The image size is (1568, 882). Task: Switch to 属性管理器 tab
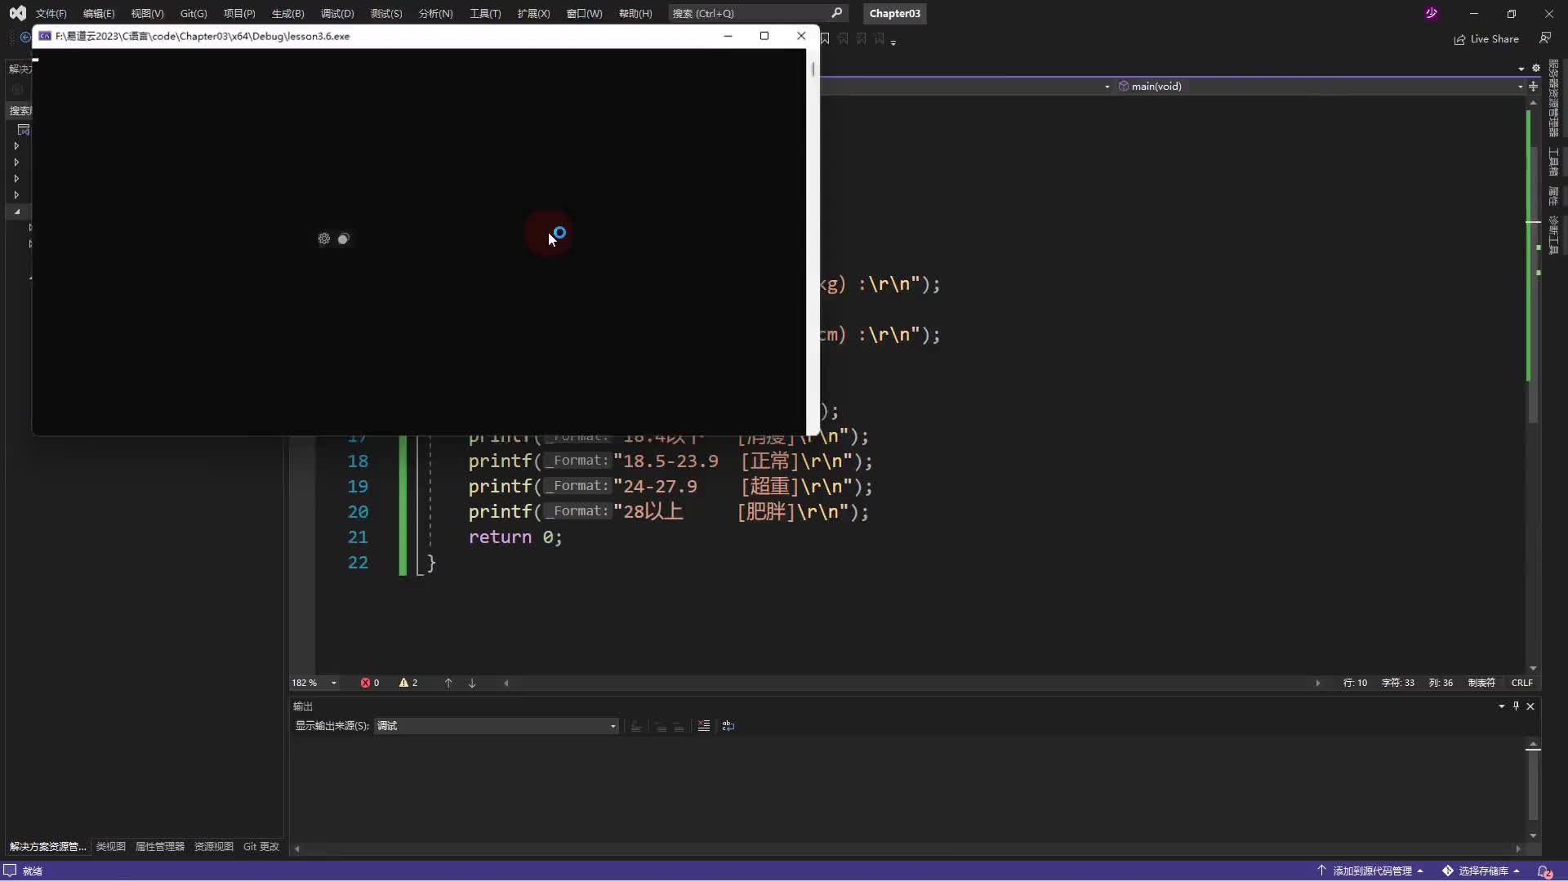pos(159,847)
